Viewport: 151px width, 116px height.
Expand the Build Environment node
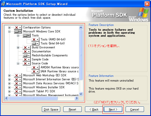tap(18, 47)
